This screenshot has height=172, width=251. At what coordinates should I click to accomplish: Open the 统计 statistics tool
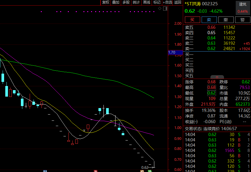[x=136, y=2]
